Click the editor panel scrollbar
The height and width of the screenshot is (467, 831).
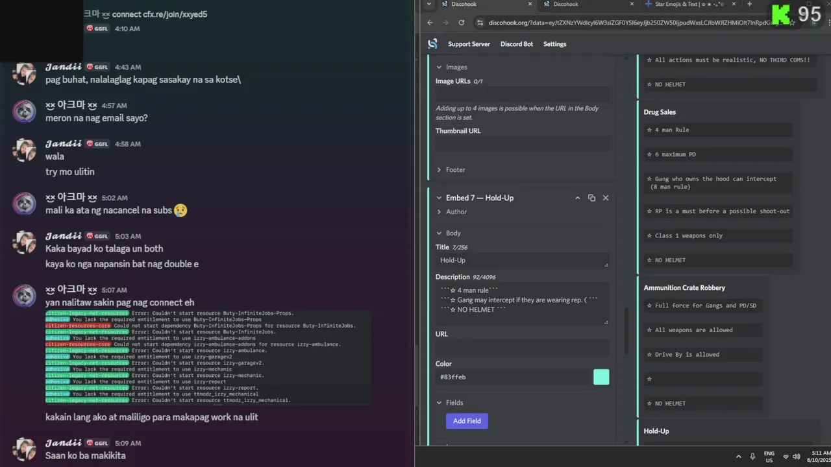[626, 331]
